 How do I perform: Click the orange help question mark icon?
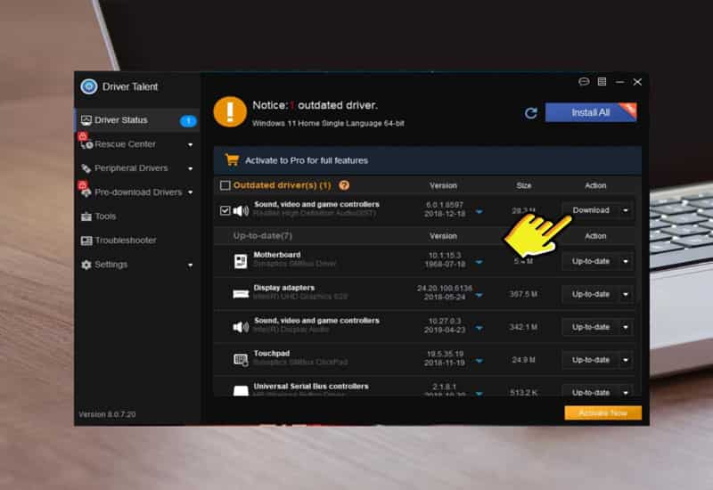coord(344,185)
